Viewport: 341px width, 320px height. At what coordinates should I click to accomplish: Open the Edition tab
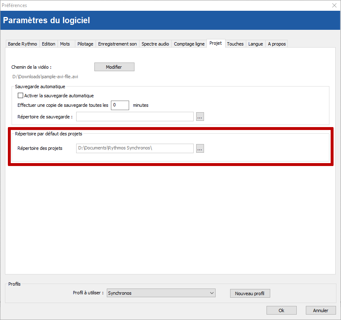tap(48, 44)
